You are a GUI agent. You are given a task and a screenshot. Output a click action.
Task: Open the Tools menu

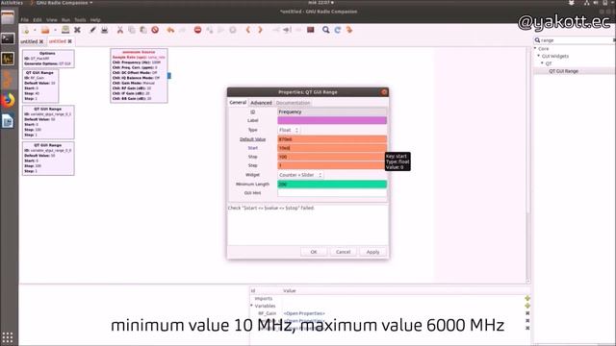coord(80,19)
